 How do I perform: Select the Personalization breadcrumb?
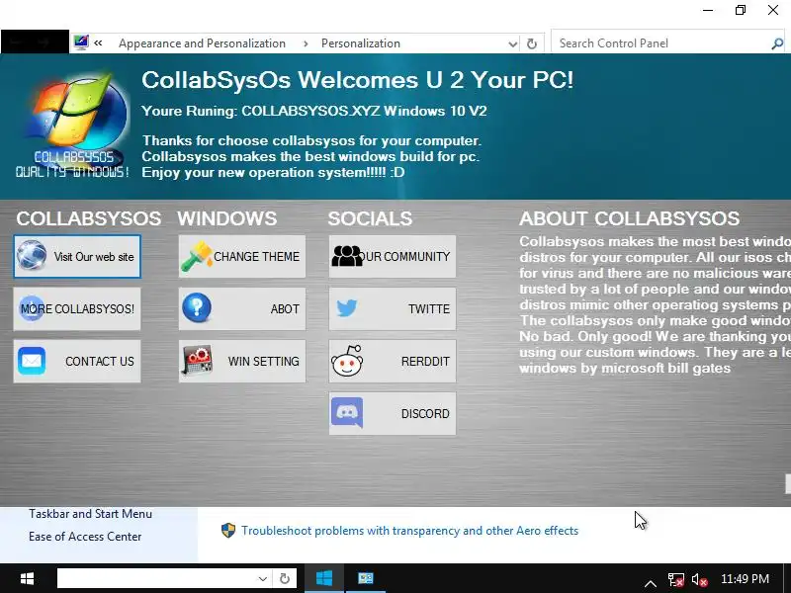point(361,43)
